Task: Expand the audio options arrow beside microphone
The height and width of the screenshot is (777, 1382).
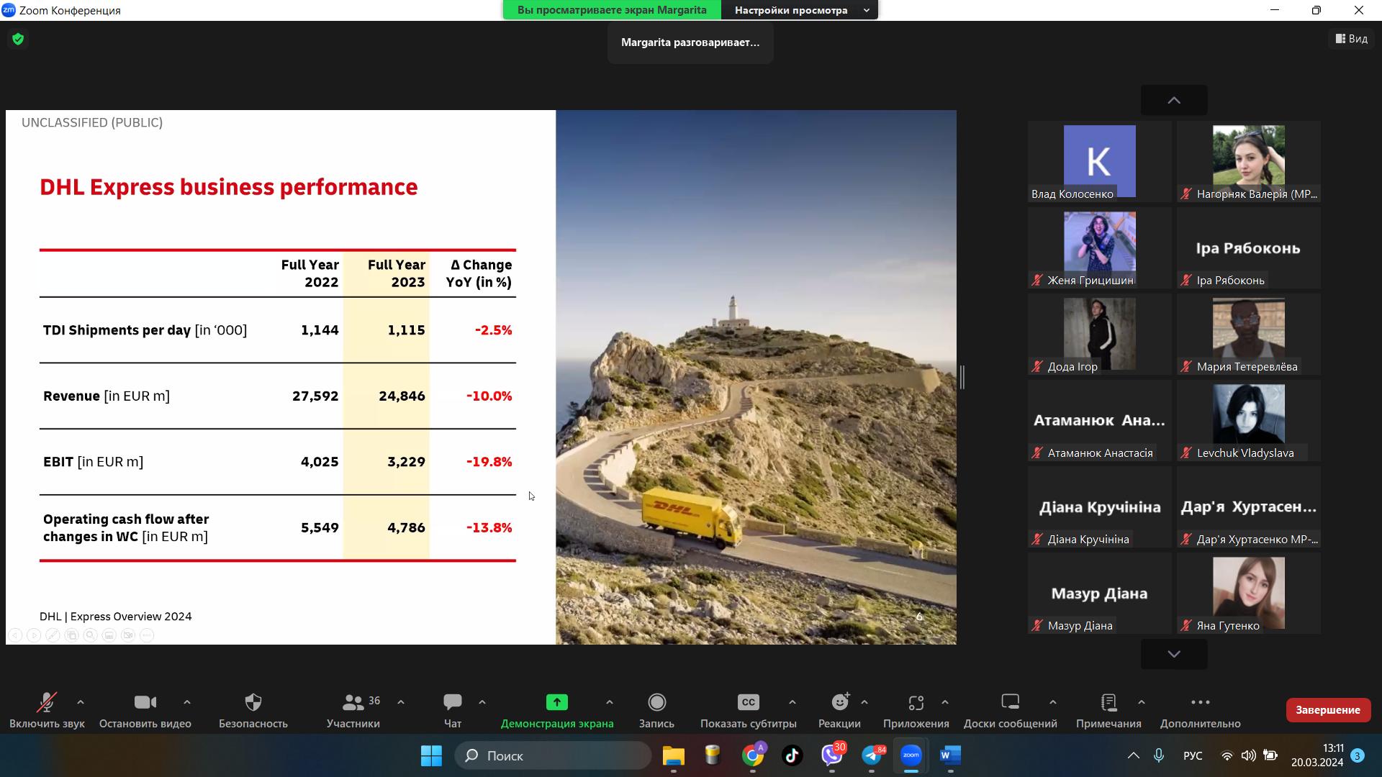Action: coord(81,702)
